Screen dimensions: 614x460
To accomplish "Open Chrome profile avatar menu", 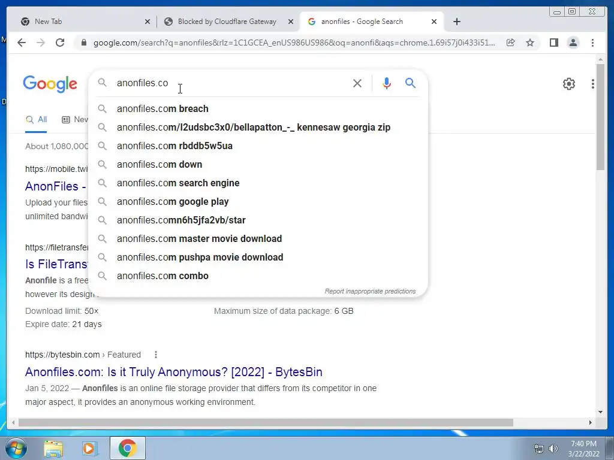I will click(573, 43).
